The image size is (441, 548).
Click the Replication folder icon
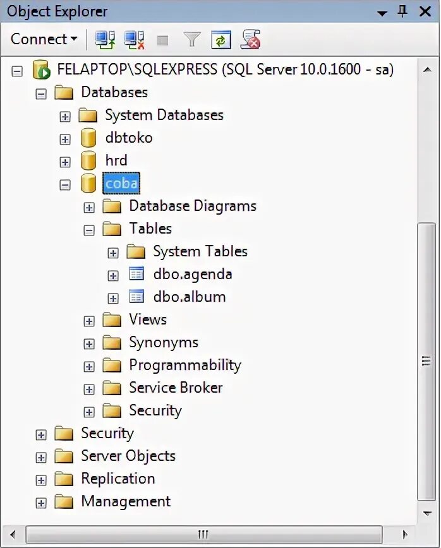pyautogui.click(x=64, y=479)
